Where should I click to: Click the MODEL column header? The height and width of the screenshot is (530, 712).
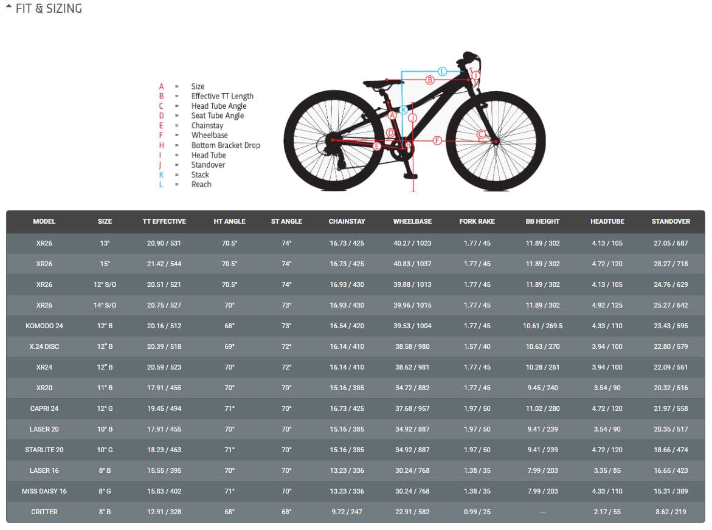point(44,222)
